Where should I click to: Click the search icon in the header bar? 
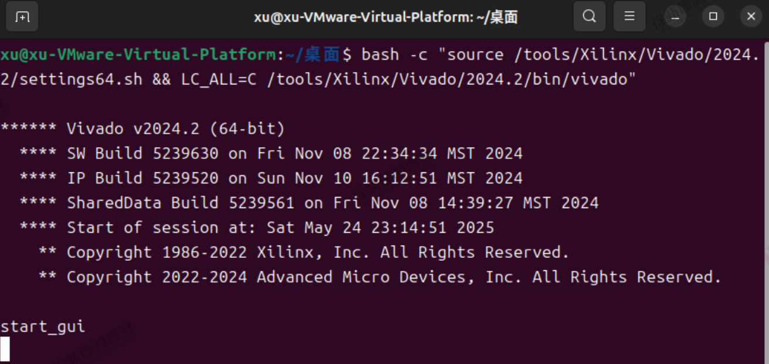coord(589,17)
